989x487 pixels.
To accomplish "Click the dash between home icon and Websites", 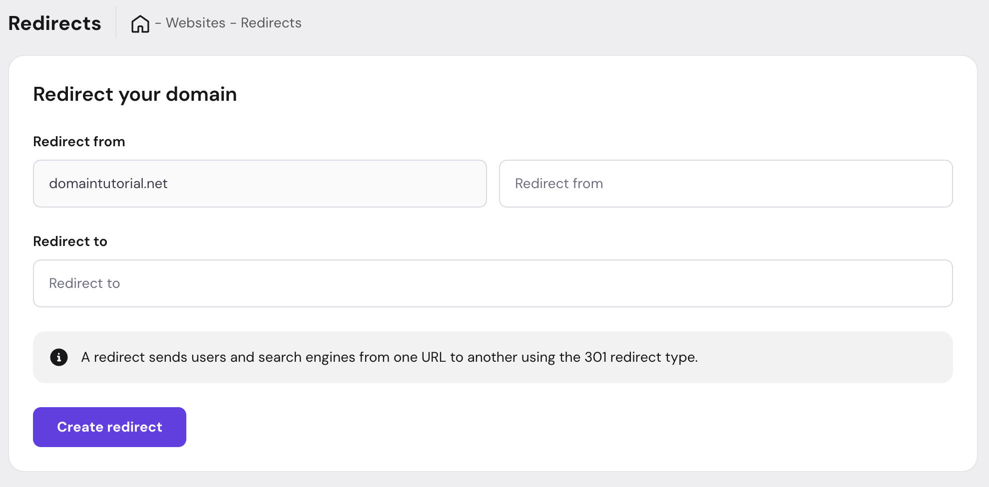I will [x=158, y=23].
